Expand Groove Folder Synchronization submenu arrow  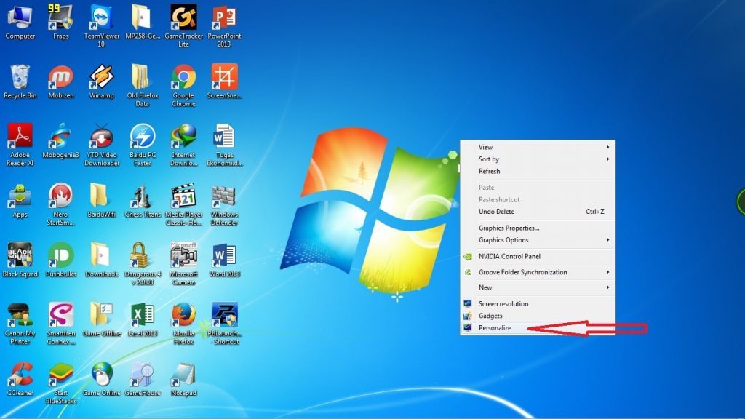607,272
